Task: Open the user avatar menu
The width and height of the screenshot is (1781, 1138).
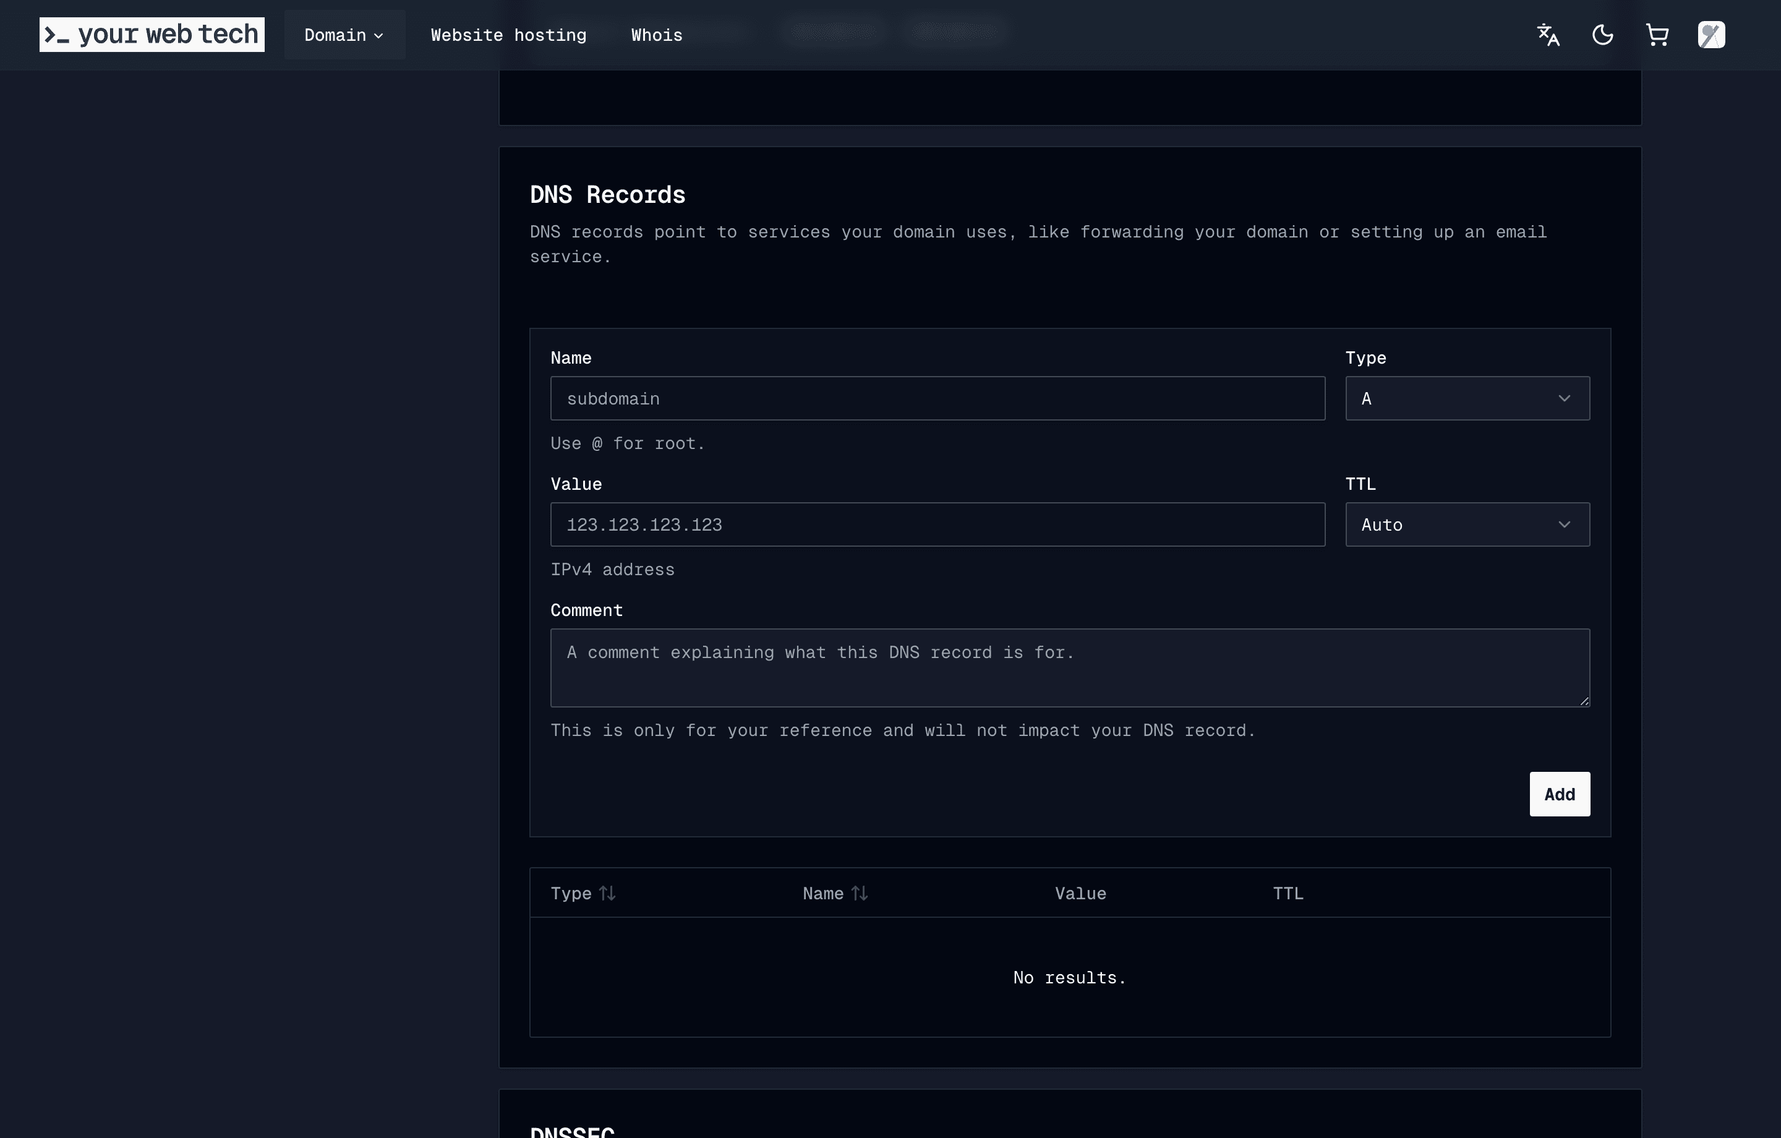Action: (1712, 35)
